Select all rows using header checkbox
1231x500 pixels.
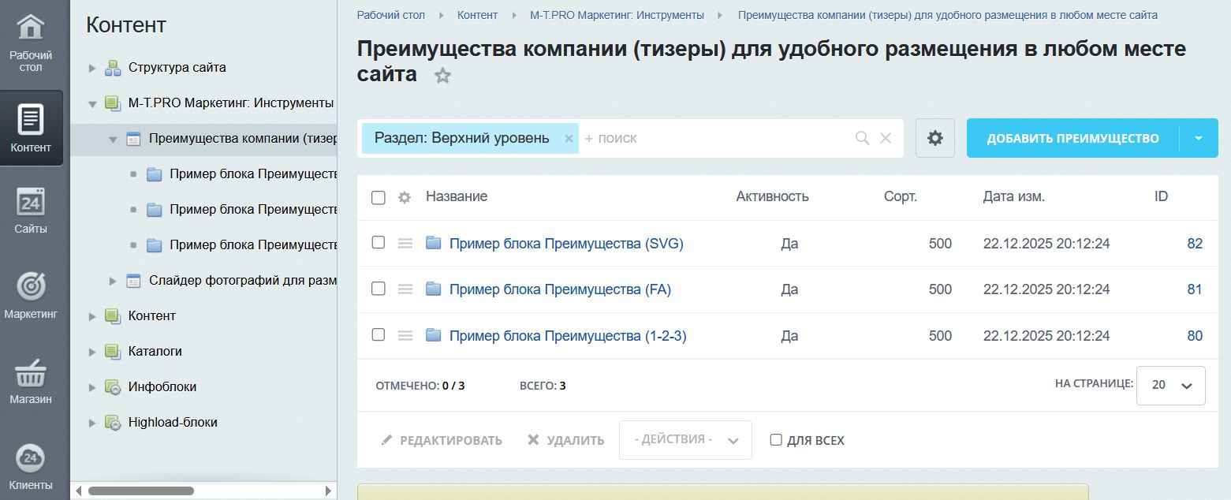(378, 197)
